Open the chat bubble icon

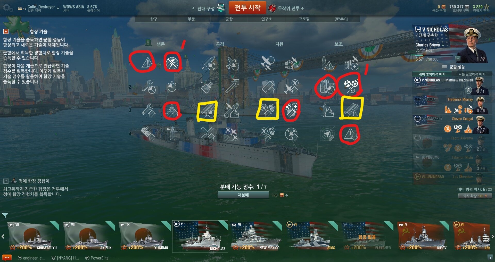point(7,257)
